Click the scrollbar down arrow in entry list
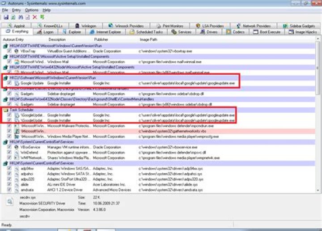 click(318, 190)
